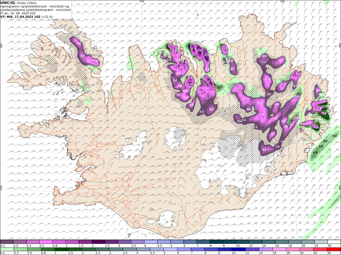Click the '1.4' value on the east coast
341x255 pixels.
[x=319, y=109]
